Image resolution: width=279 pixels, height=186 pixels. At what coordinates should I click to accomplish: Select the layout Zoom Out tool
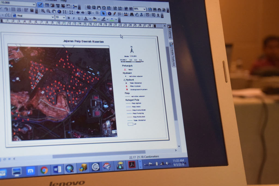click(94, 7)
